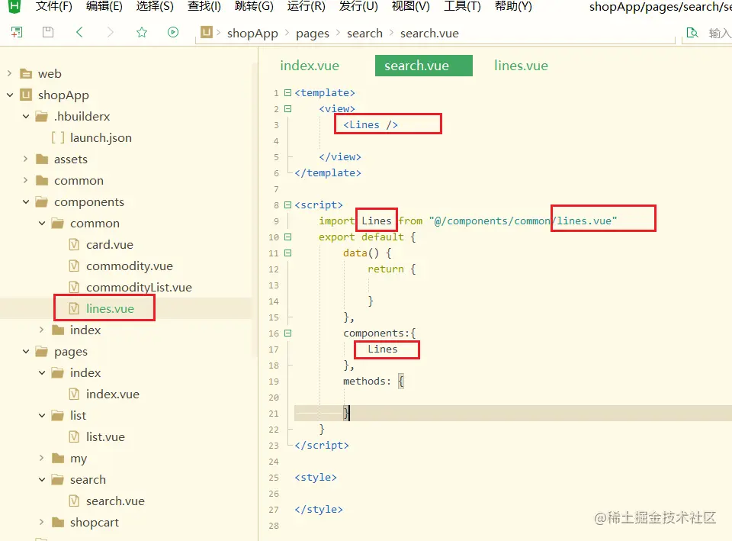Open the 视图(V) menu

coord(410,7)
